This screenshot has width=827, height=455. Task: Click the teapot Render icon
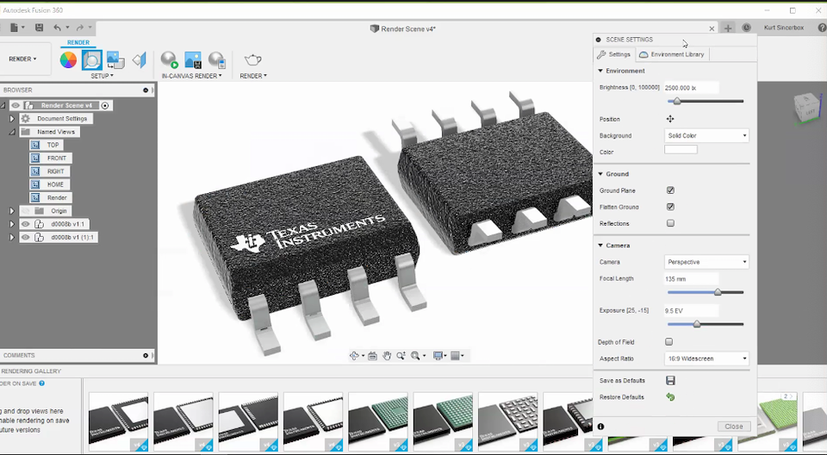tap(252, 59)
